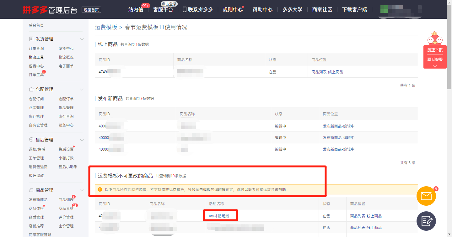Open 小额打款 in sidebar
This screenshot has height=237, width=452.
(x=66, y=158)
